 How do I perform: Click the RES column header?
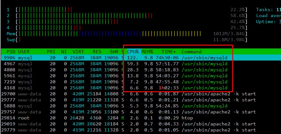pyautogui.click(x=97, y=51)
